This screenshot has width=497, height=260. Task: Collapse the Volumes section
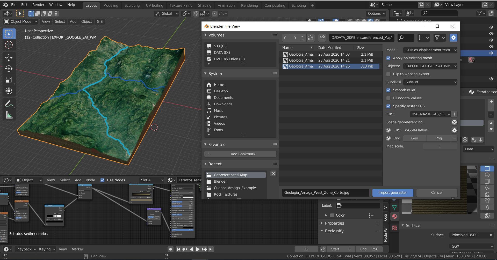205,35
